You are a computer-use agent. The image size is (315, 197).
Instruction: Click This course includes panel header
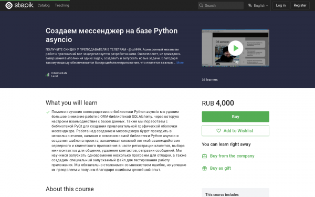click(x=222, y=194)
